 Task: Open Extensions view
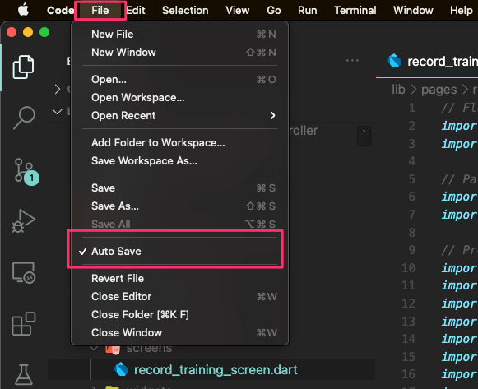click(24, 323)
